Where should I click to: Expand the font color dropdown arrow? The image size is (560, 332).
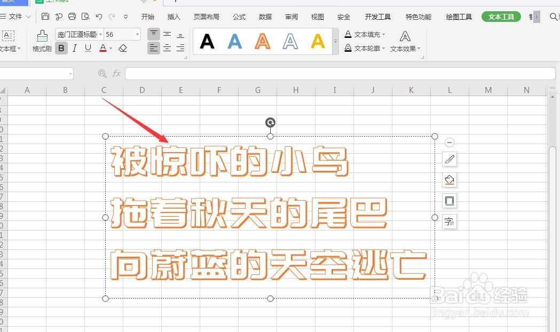[x=111, y=48]
